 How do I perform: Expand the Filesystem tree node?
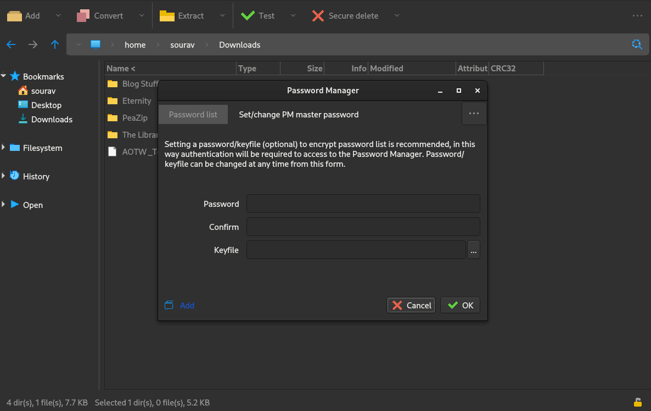tap(4, 148)
